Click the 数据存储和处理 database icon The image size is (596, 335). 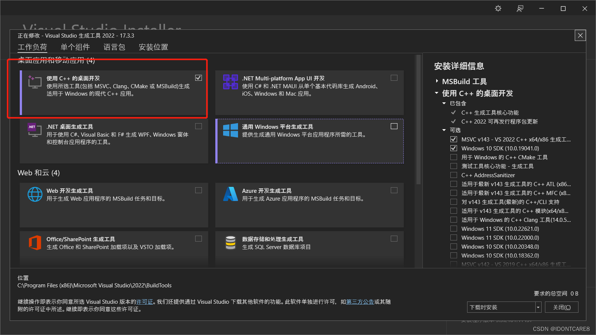pos(231,243)
